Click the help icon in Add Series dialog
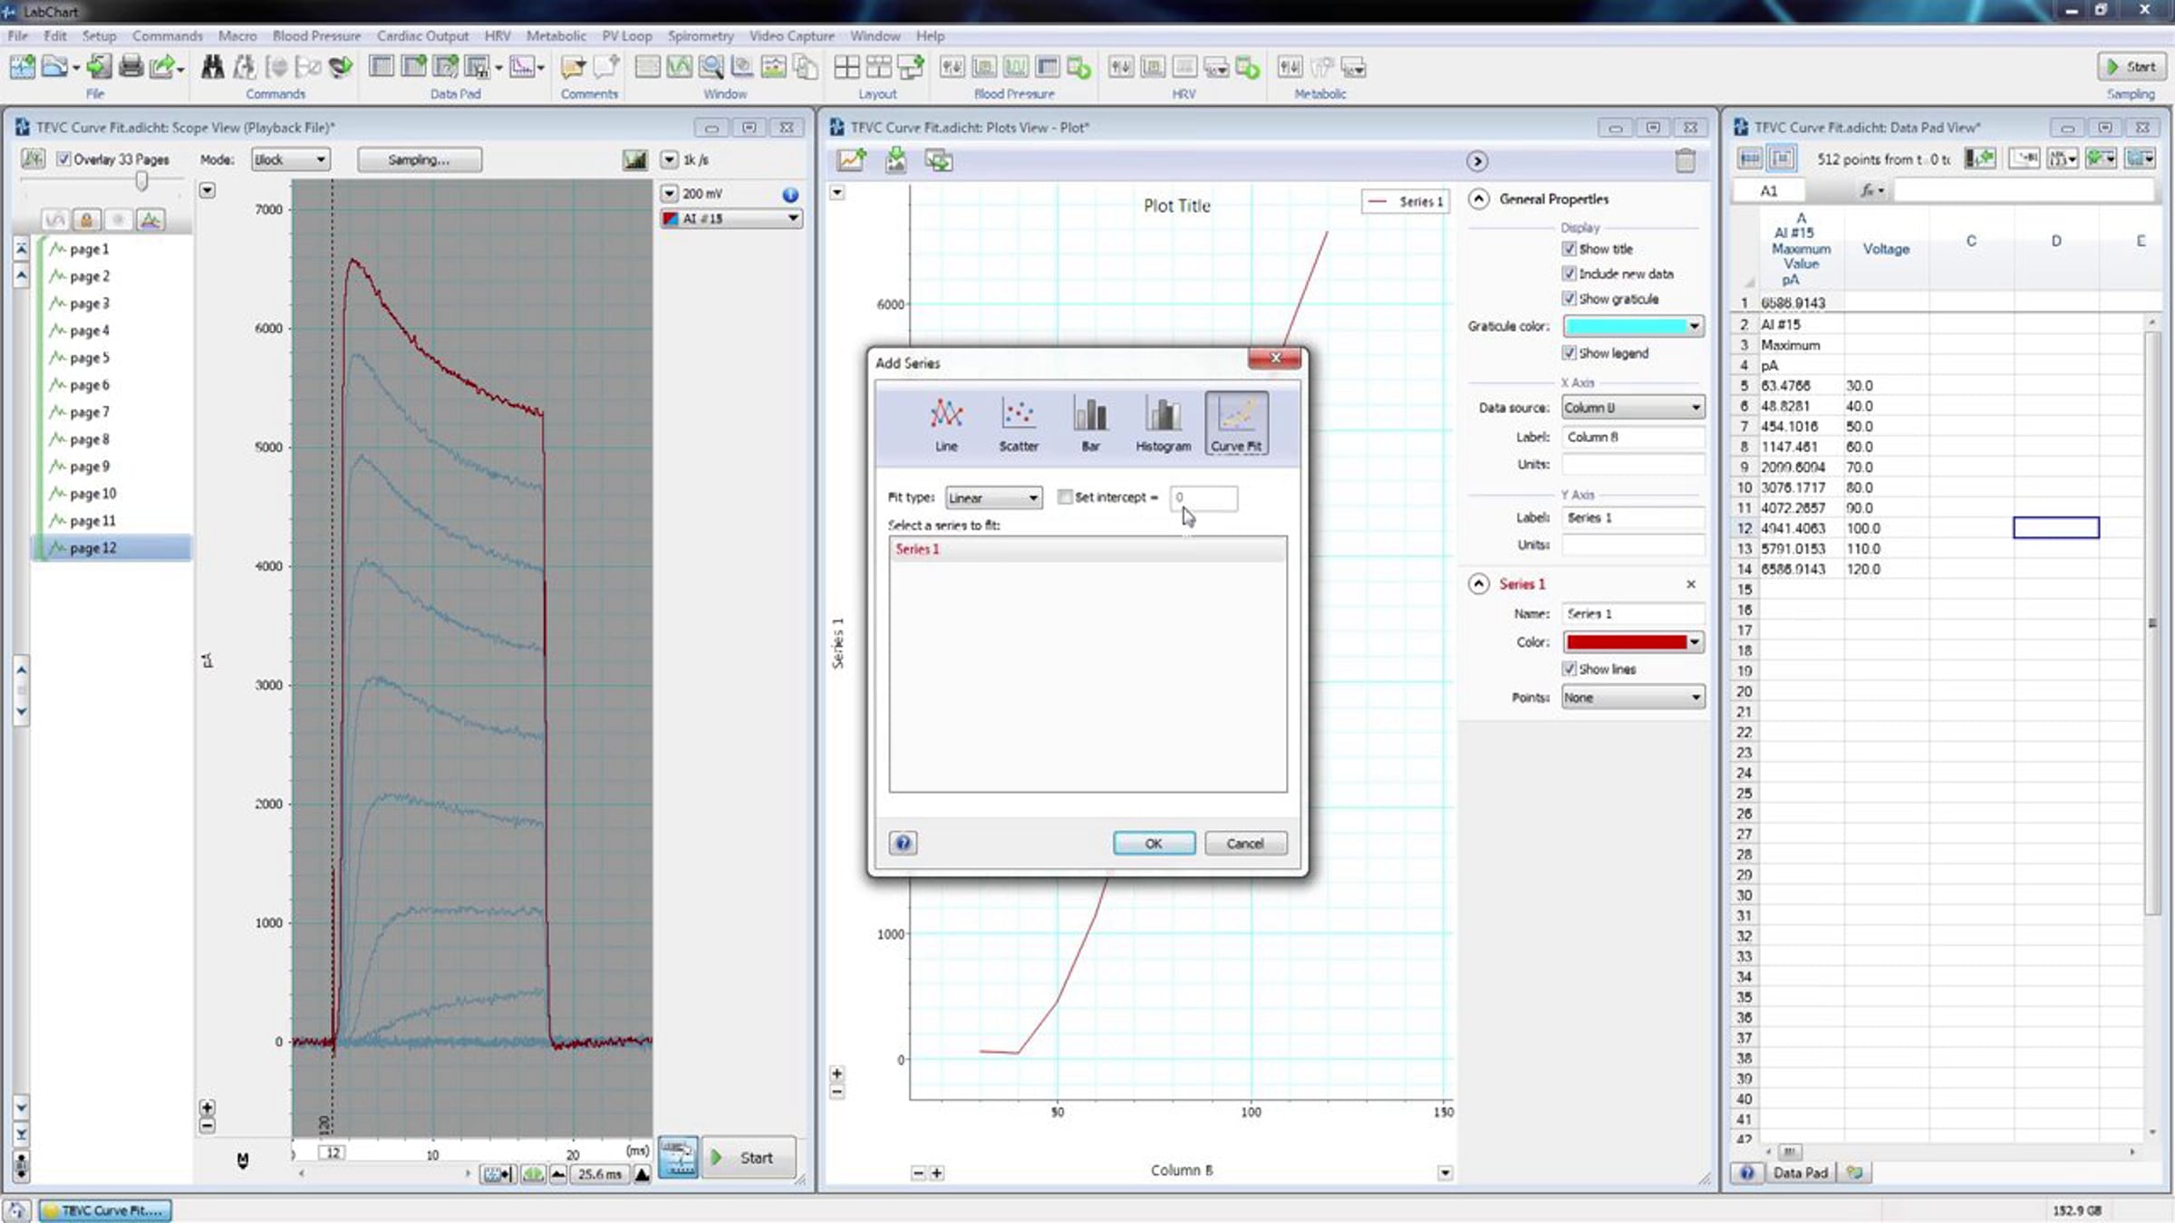The width and height of the screenshot is (2175, 1223). coord(903,843)
